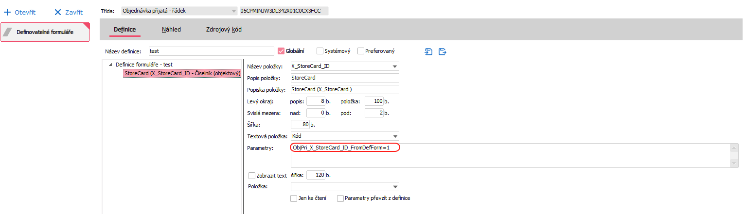Click the Zavřít X icon

[x=57, y=12]
